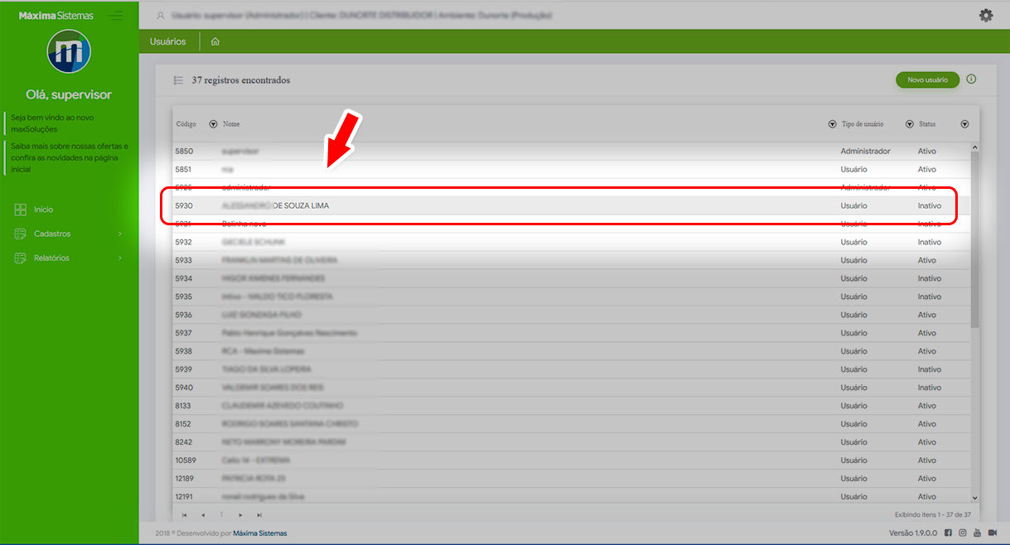Open the Código column filter dropdown

pyautogui.click(x=213, y=124)
